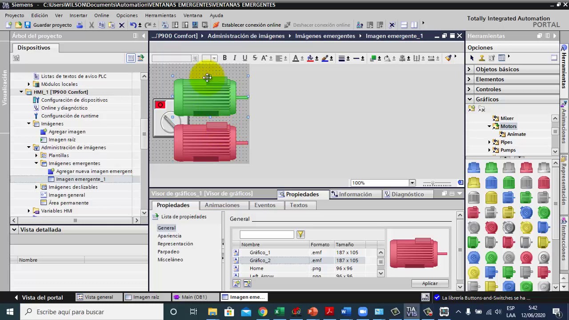Click the paste icon in toolbar
This screenshot has height=320, width=569.
112,25
